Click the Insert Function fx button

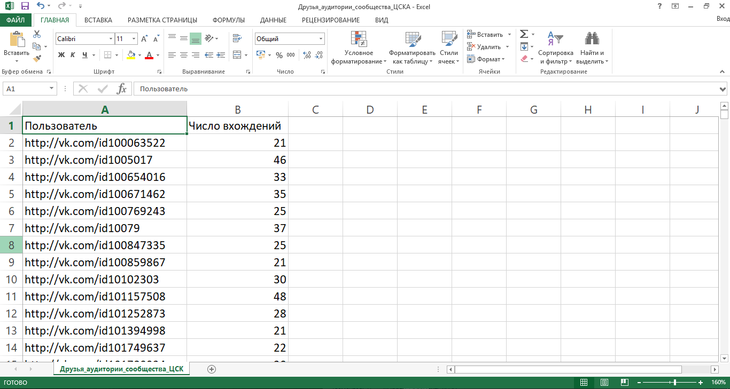[x=122, y=89]
